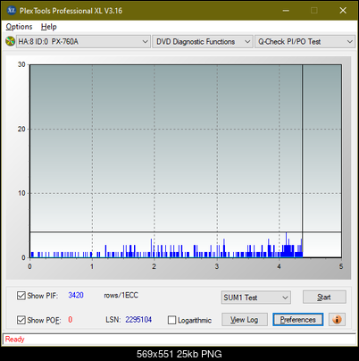Screen dimensions: 359x361
Task: Expand the DVD Diagnostic Functions dropdown
Action: 203,42
